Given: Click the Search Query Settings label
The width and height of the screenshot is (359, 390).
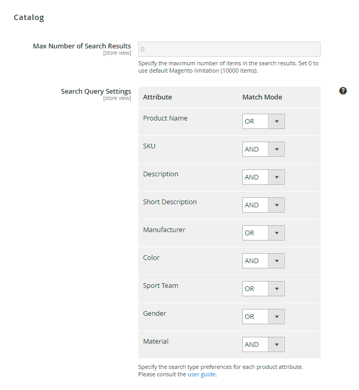Looking at the screenshot, I should coord(96,92).
